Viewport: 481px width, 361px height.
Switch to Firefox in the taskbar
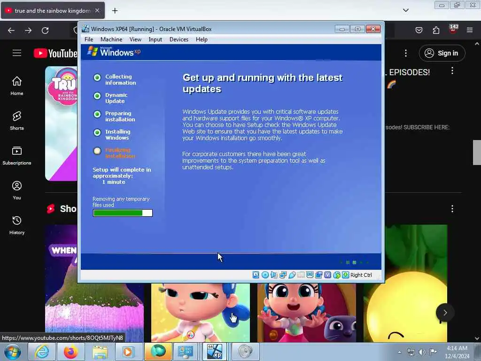tap(71, 352)
